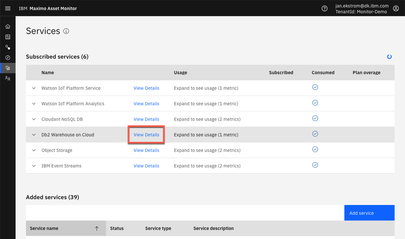Screen dimensions: 405x239
Task: Open the help question mark icon
Action: click(x=325, y=8)
